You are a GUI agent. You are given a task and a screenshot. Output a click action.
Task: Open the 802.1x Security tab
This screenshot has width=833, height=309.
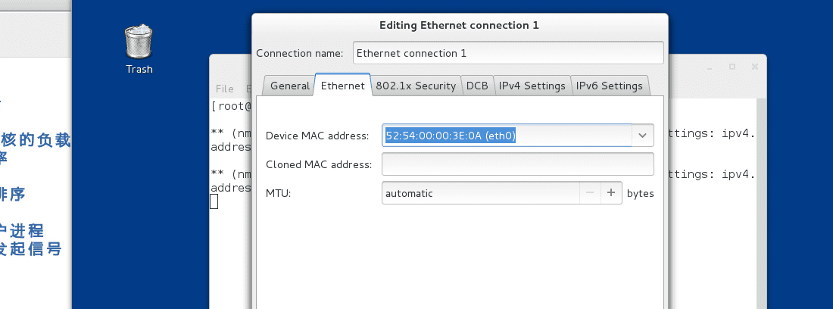(x=416, y=86)
